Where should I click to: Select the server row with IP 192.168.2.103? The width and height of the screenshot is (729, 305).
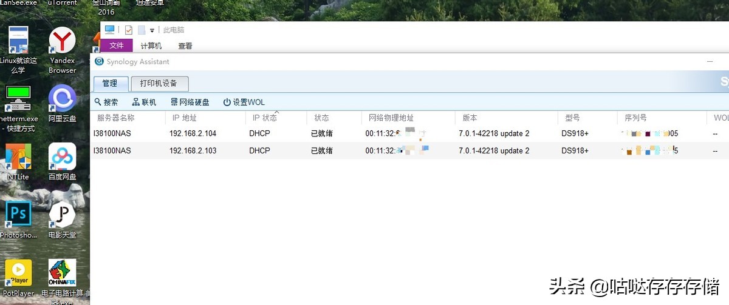[x=410, y=150]
